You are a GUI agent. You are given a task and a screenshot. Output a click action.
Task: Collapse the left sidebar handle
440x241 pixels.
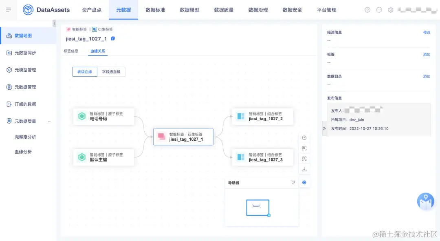point(55,23)
